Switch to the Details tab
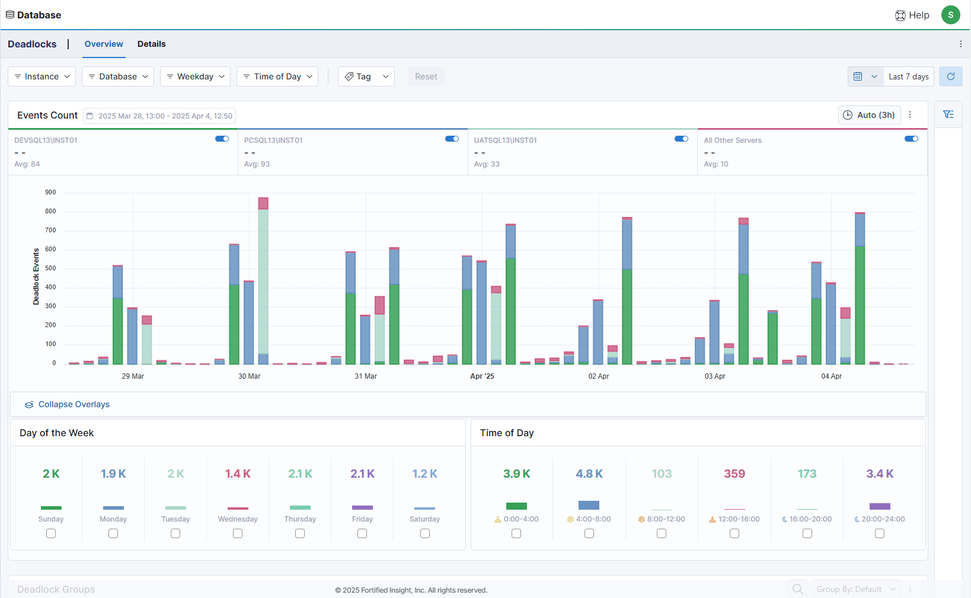This screenshot has width=971, height=598. pos(152,44)
